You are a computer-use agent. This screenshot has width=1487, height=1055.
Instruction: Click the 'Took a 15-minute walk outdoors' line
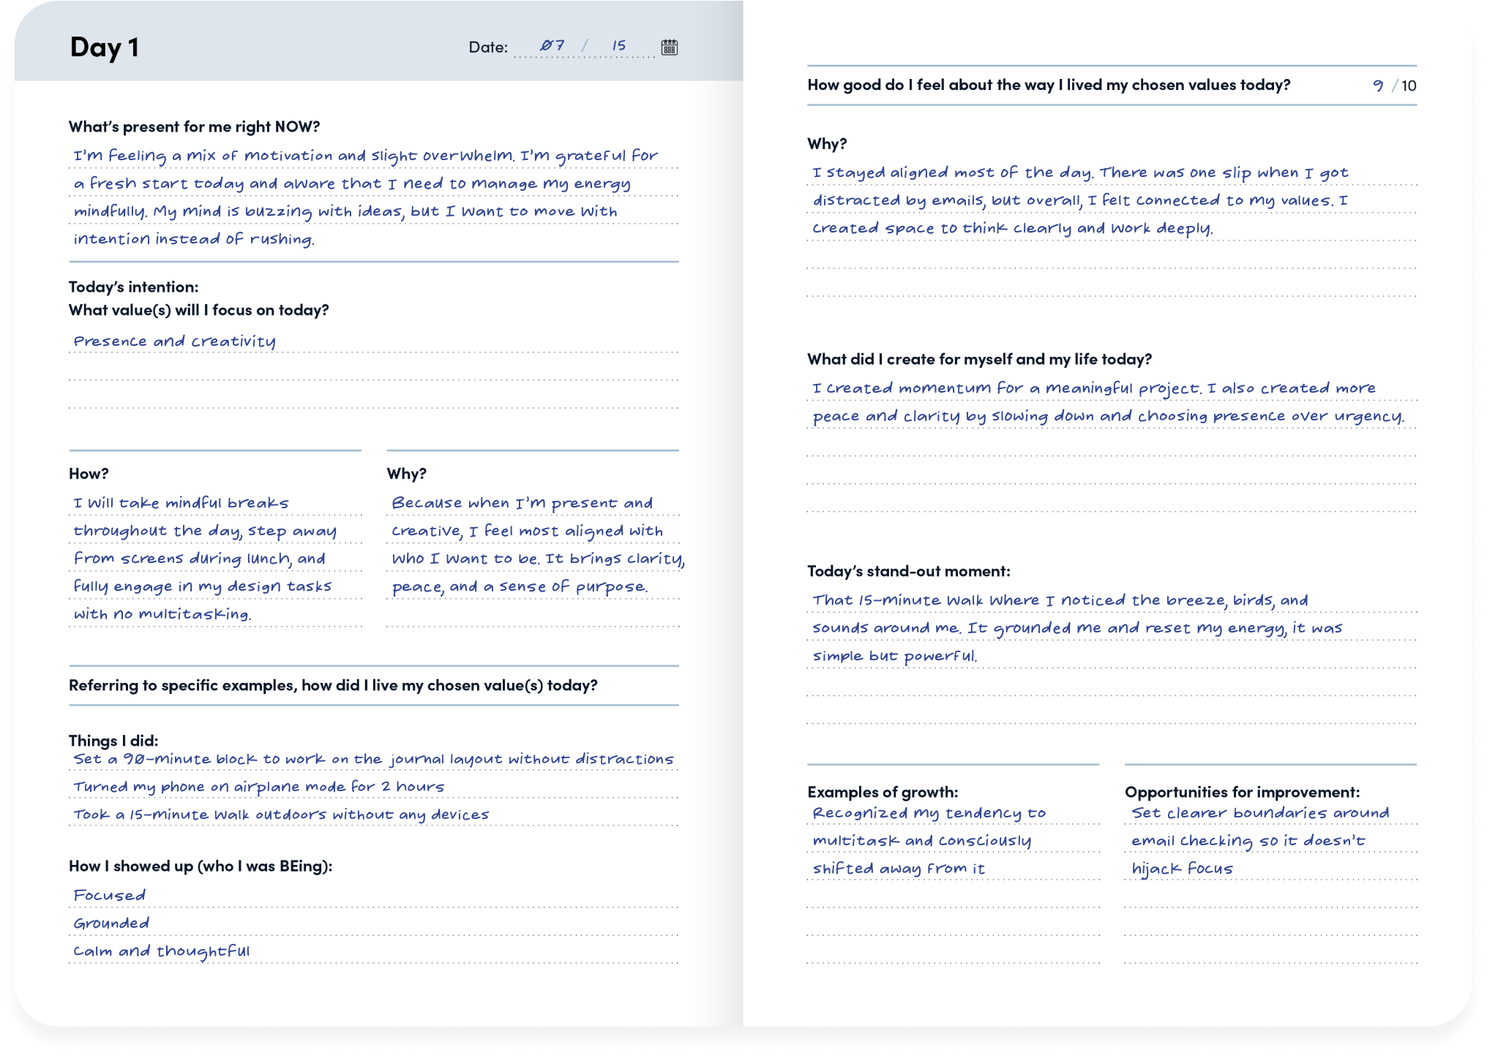tap(281, 814)
